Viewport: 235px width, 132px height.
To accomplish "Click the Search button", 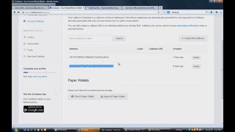I will pyautogui.click(x=119, y=38).
